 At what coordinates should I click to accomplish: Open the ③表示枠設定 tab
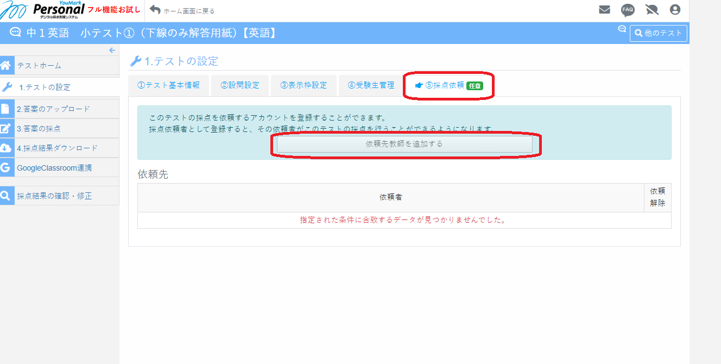click(303, 85)
